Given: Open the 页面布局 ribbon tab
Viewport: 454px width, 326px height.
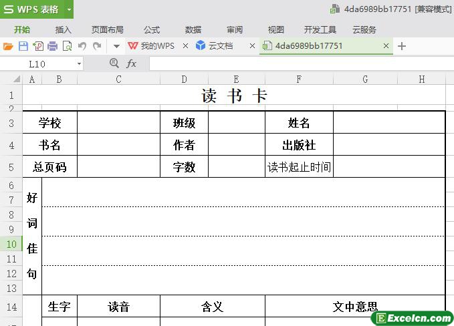Looking at the screenshot, I should tap(107, 29).
